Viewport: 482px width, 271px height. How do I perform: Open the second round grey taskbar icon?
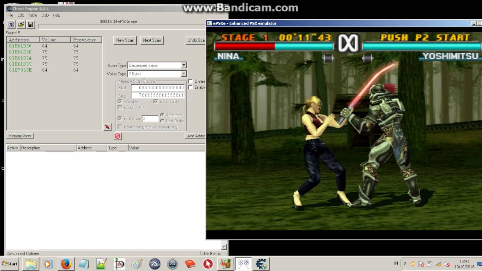172,264
